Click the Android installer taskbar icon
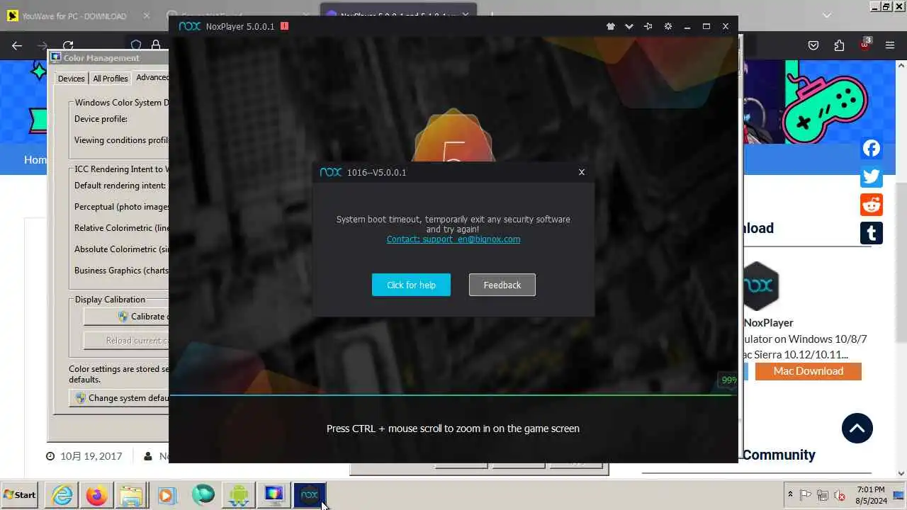The height and width of the screenshot is (510, 907). click(x=239, y=495)
